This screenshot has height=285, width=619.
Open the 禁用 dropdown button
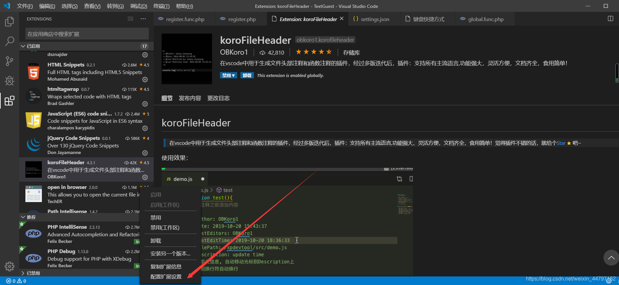[228, 75]
